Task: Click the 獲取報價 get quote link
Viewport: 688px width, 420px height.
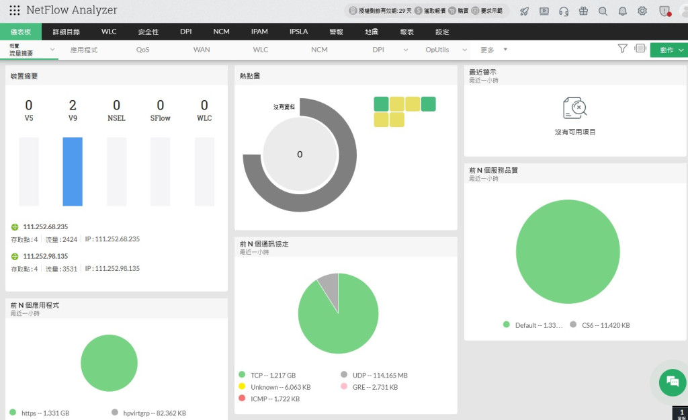Action: pos(435,11)
